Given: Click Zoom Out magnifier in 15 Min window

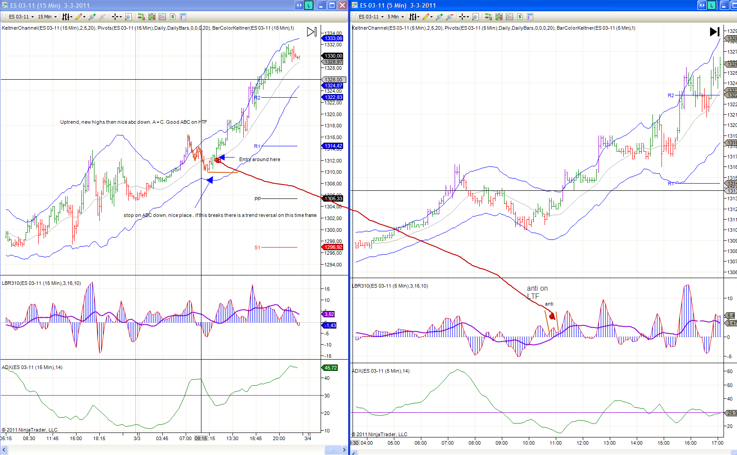Looking at the screenshot, I should pyautogui.click(x=102, y=17).
